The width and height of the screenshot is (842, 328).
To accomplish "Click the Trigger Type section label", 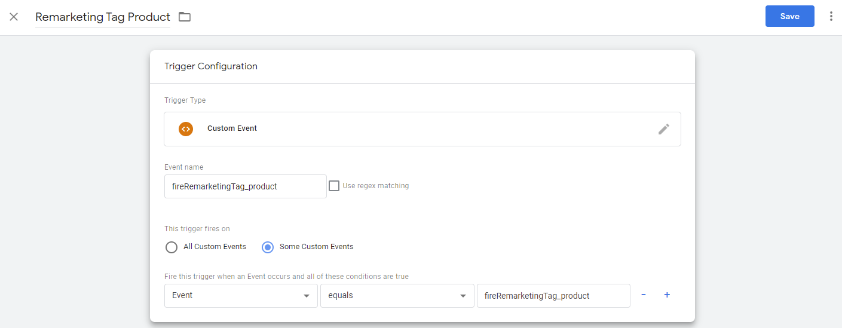I will point(185,100).
